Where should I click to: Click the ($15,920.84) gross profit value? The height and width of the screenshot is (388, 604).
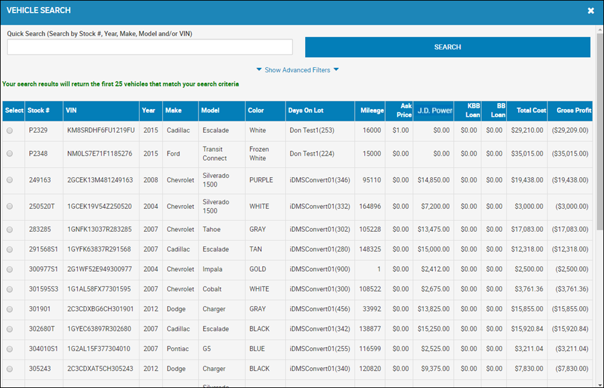click(x=570, y=329)
